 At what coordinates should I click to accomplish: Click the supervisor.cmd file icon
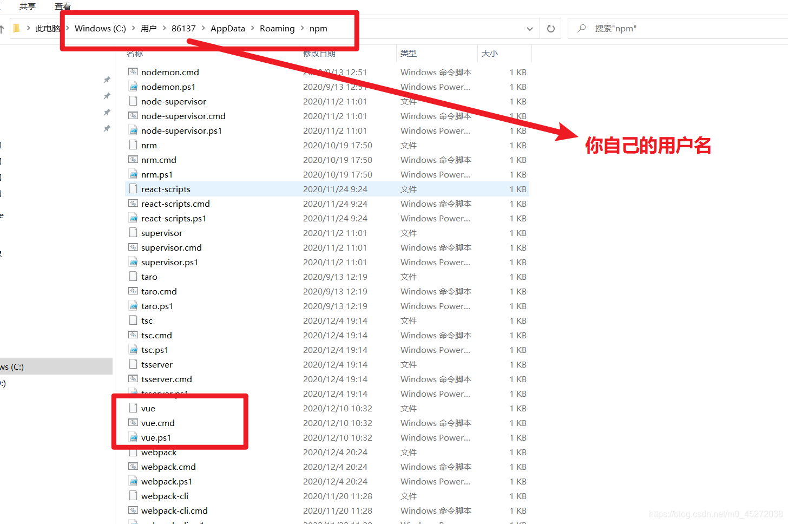coord(133,247)
